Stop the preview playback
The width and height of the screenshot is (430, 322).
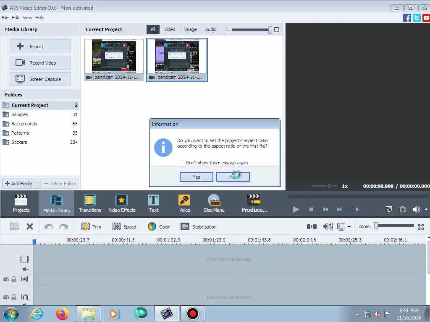tap(311, 210)
